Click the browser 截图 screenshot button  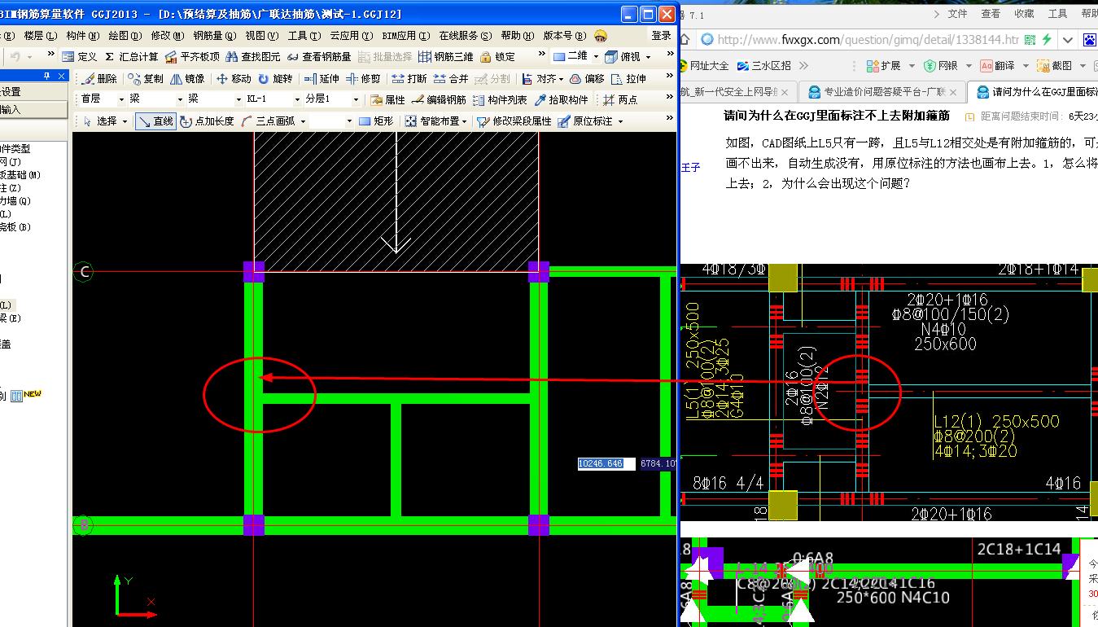point(1054,66)
